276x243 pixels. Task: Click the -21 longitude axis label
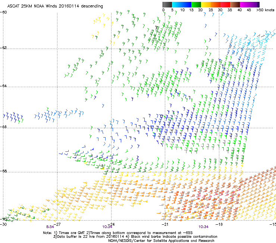tap(165, 224)
